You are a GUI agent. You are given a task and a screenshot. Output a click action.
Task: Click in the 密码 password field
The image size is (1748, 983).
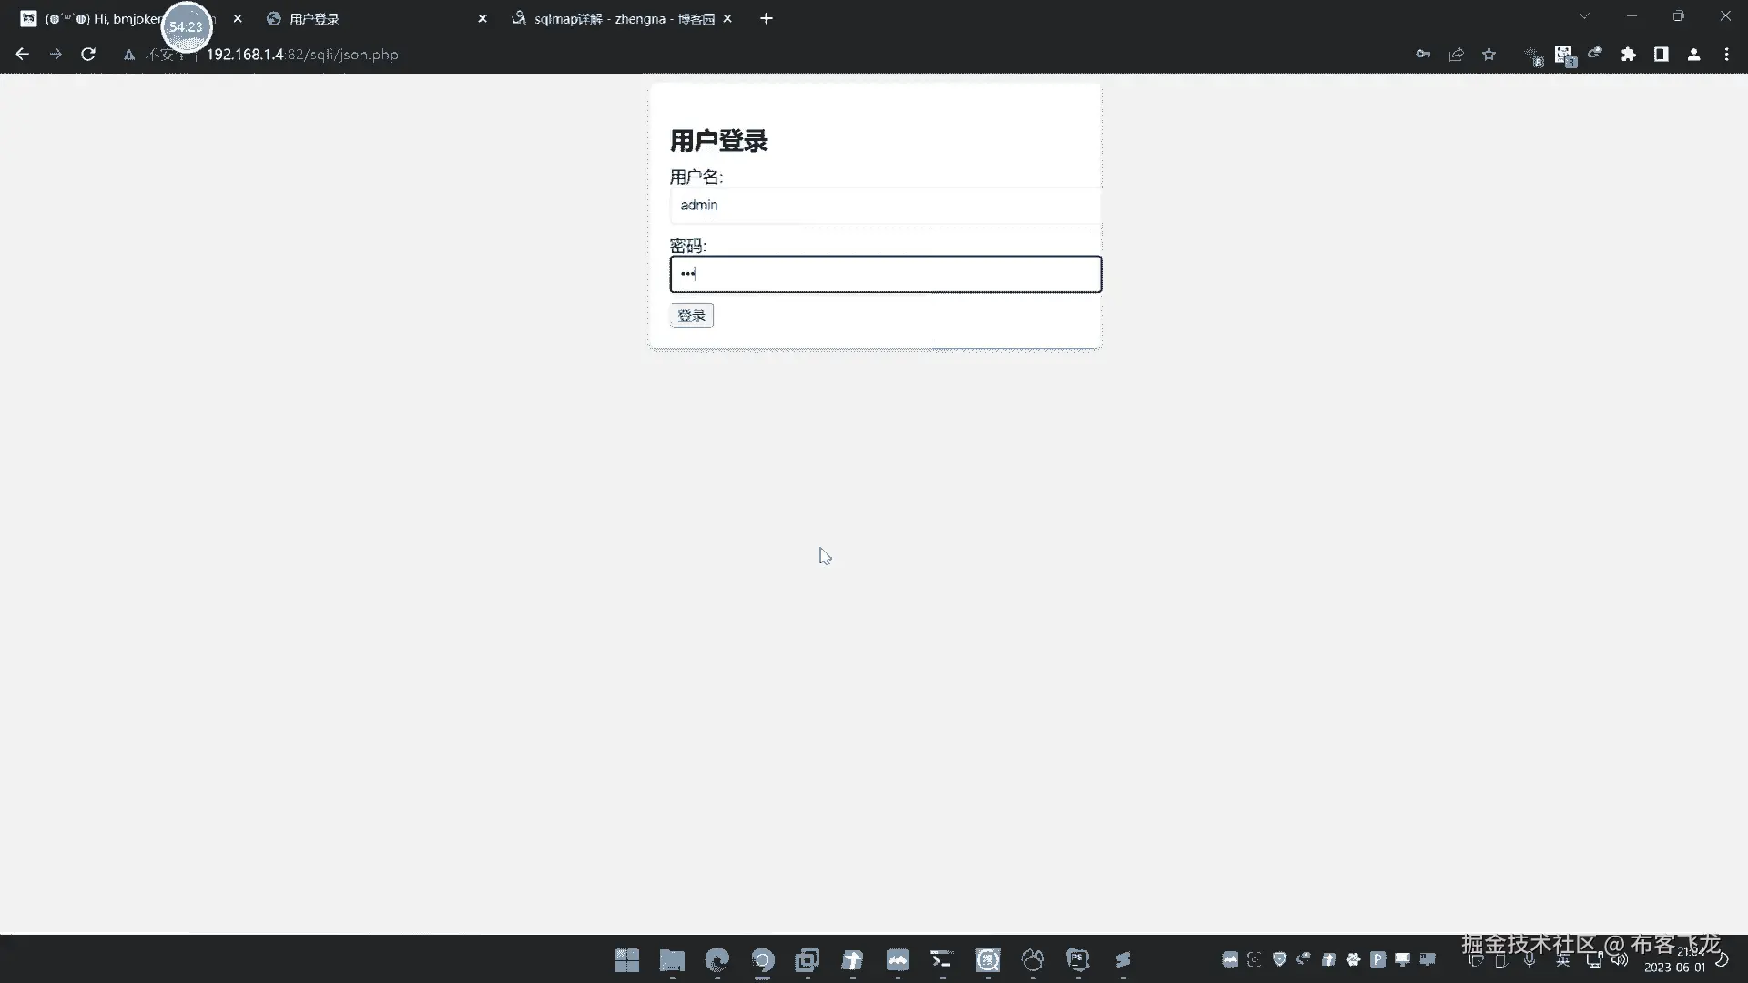pos(885,274)
